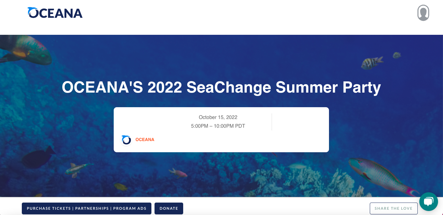The width and height of the screenshot is (443, 215).
Task: Click the Donate button
Action: tap(169, 208)
